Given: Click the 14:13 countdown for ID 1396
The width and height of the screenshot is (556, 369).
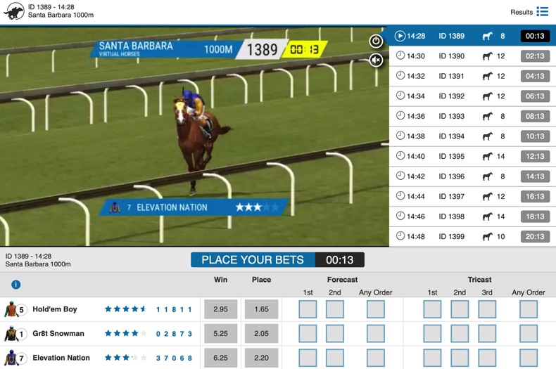Looking at the screenshot, I should [535, 176].
